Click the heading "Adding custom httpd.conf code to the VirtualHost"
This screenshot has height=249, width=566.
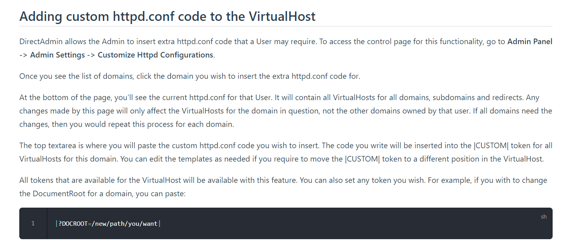coord(167,16)
